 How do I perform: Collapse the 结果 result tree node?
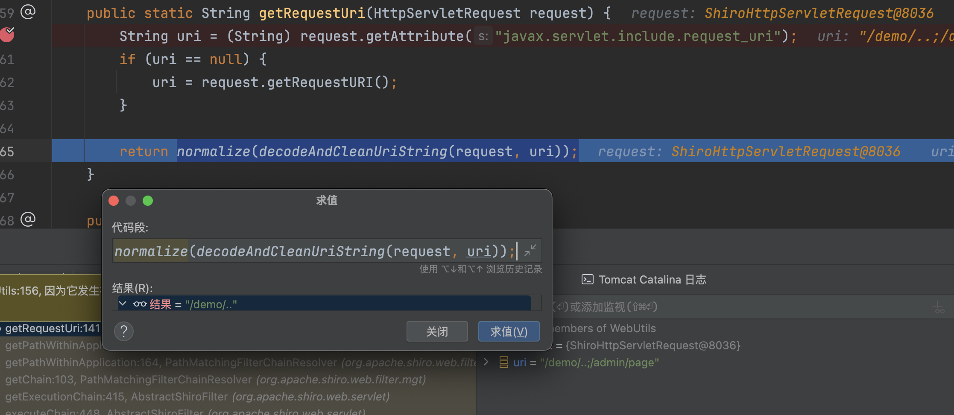(123, 304)
